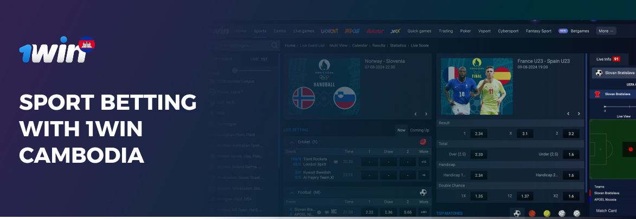Select the LIVE 197 tab in sidebar
The height and width of the screenshot is (219, 636).
(259, 59)
